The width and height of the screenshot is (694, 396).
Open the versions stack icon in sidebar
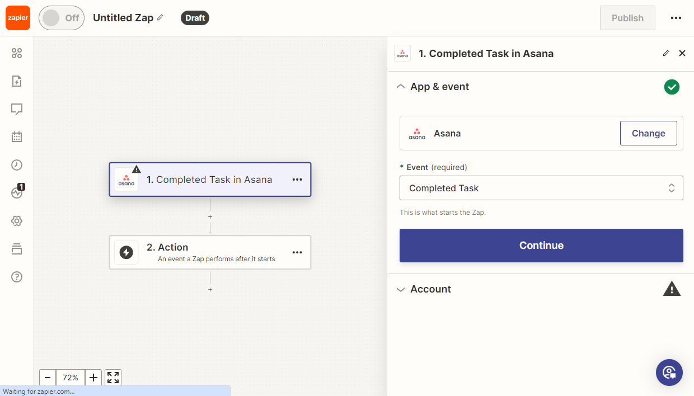(17, 249)
